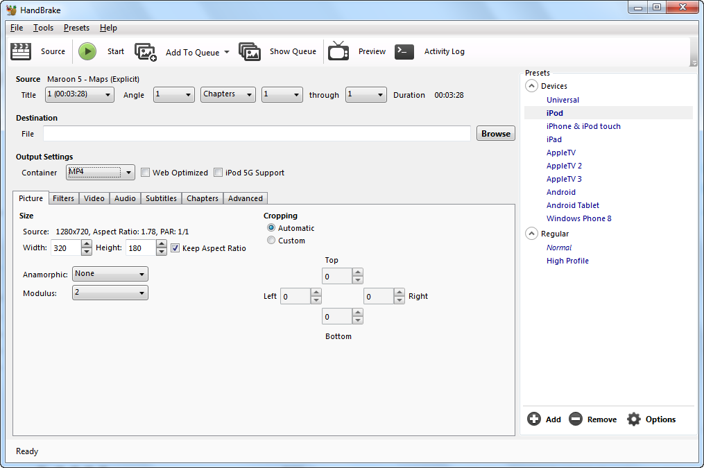Click the Remove preset minus icon
Screen dimensions: 704x468
tap(576, 419)
